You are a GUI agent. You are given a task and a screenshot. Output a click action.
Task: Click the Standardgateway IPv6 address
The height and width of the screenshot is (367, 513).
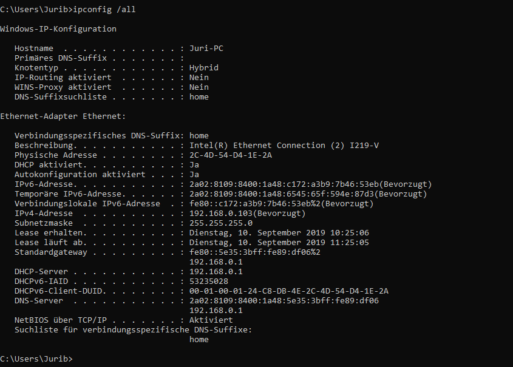click(x=255, y=252)
